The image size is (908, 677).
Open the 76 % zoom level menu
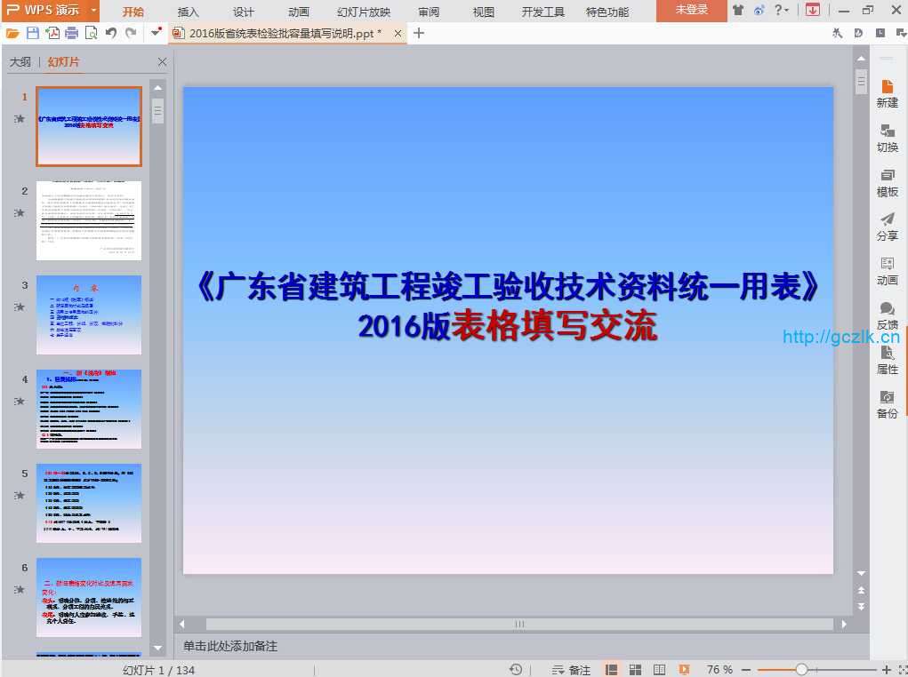pos(719,670)
